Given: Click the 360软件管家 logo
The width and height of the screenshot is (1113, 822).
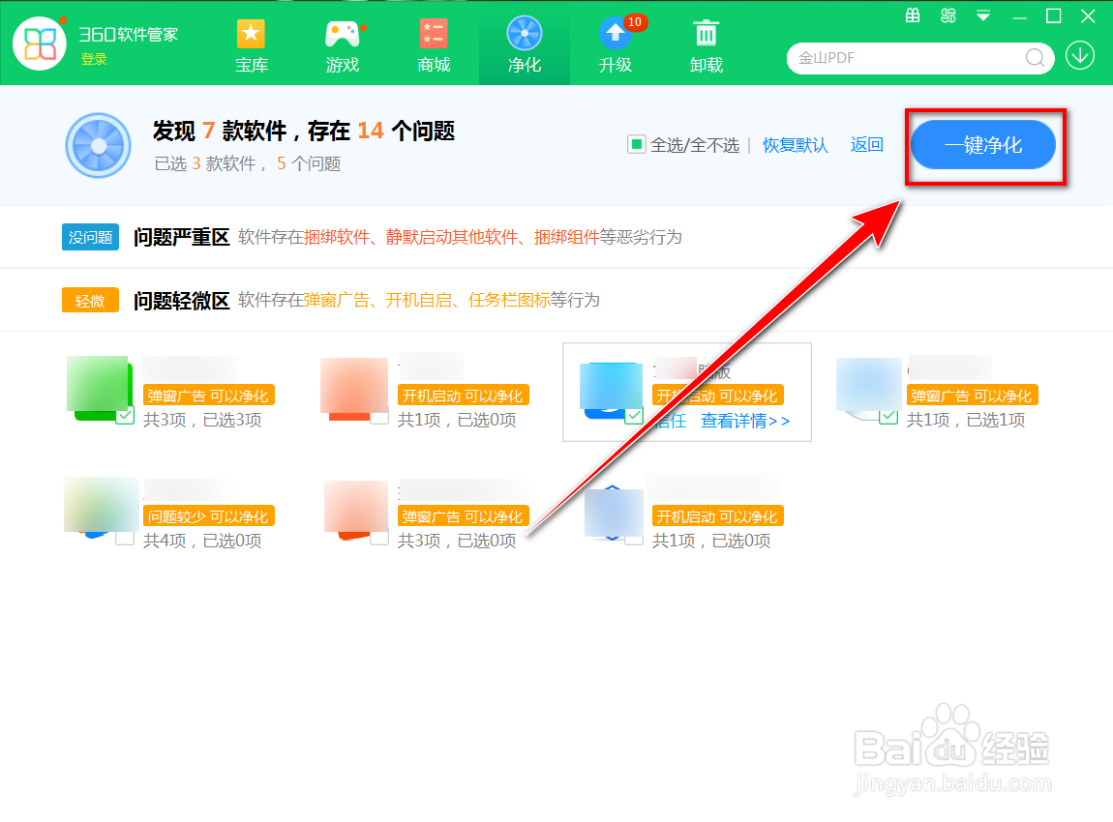Looking at the screenshot, I should (40, 44).
